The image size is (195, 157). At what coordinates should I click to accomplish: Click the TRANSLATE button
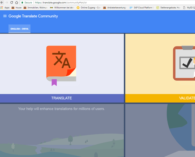(62, 98)
